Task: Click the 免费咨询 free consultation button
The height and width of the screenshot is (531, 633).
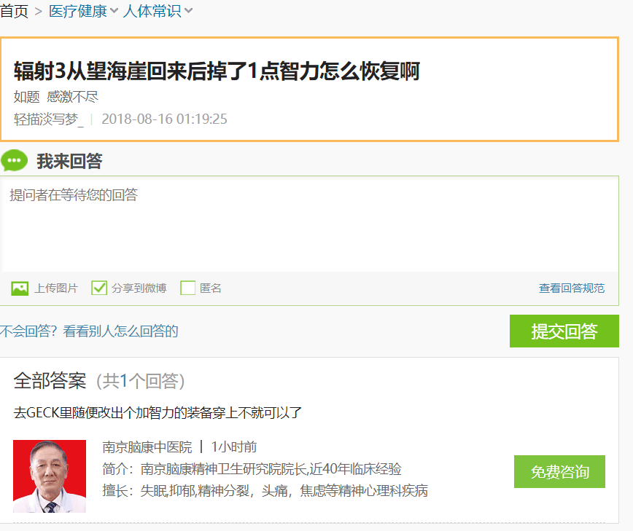Action: 559,471
